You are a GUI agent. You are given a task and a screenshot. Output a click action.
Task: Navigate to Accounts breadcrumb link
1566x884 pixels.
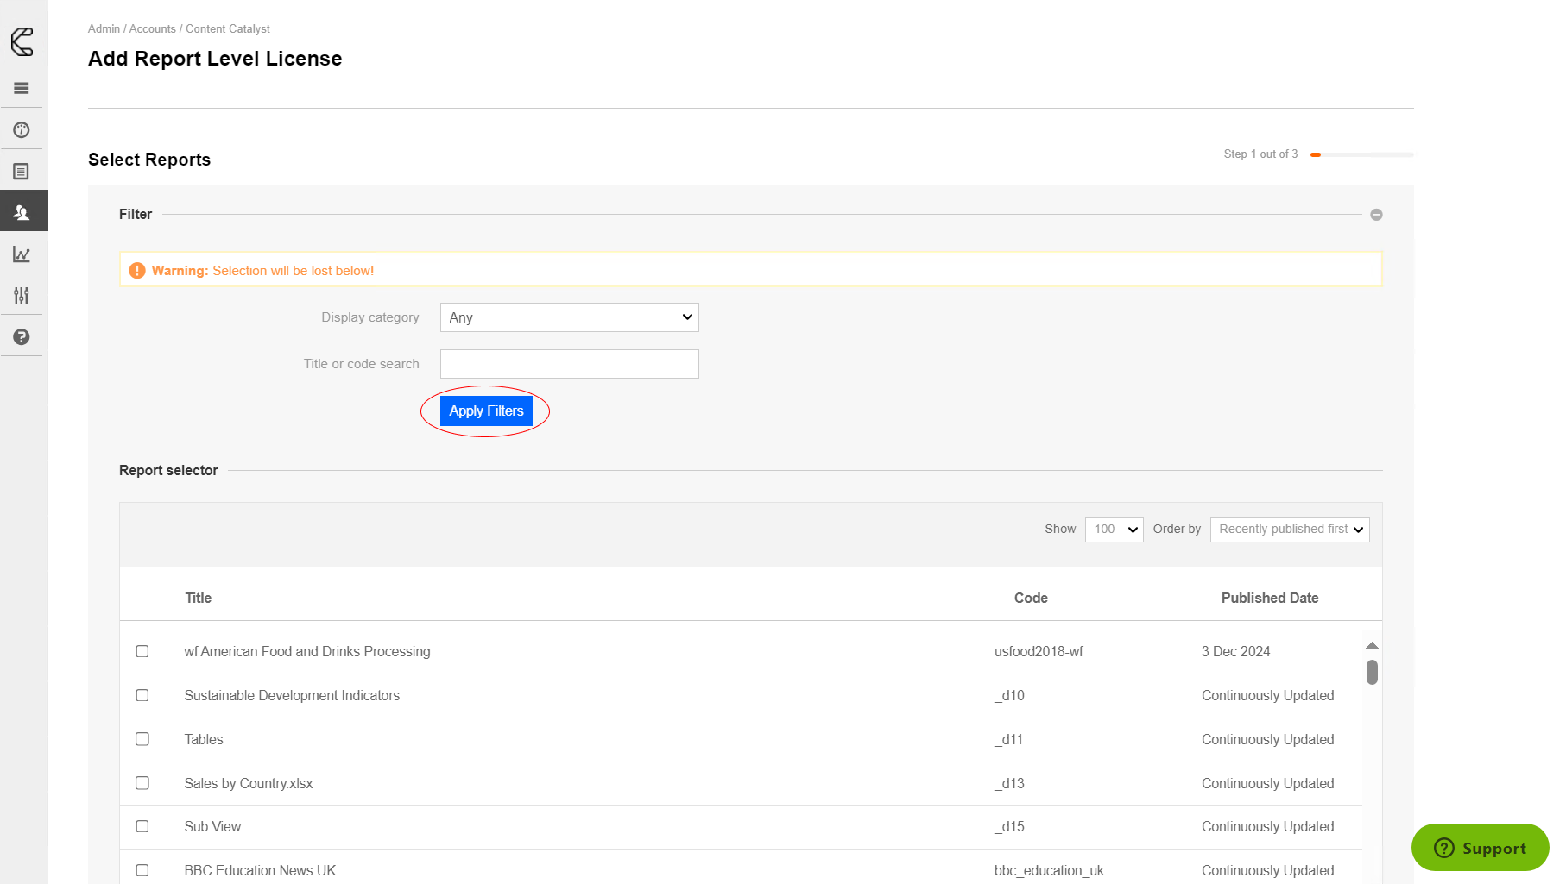click(152, 29)
